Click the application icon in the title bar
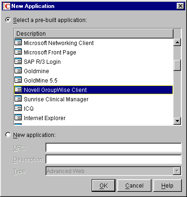Image resolution: width=187 pixels, height=197 pixels. 7,6
